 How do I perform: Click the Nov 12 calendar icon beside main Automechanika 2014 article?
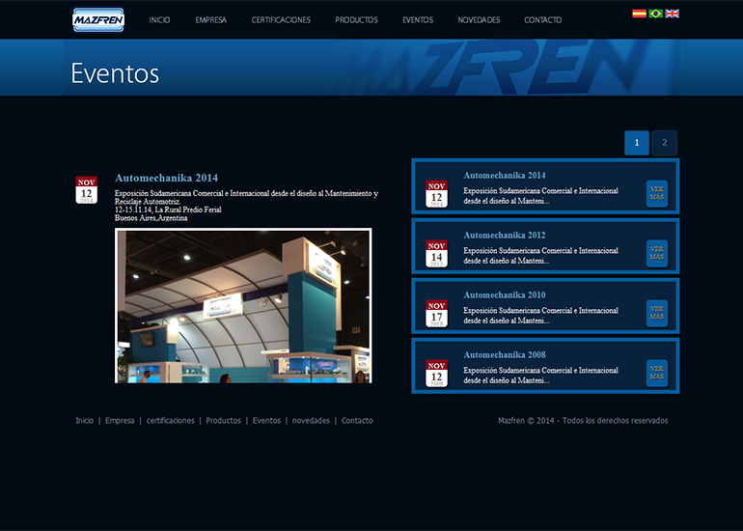(x=86, y=190)
